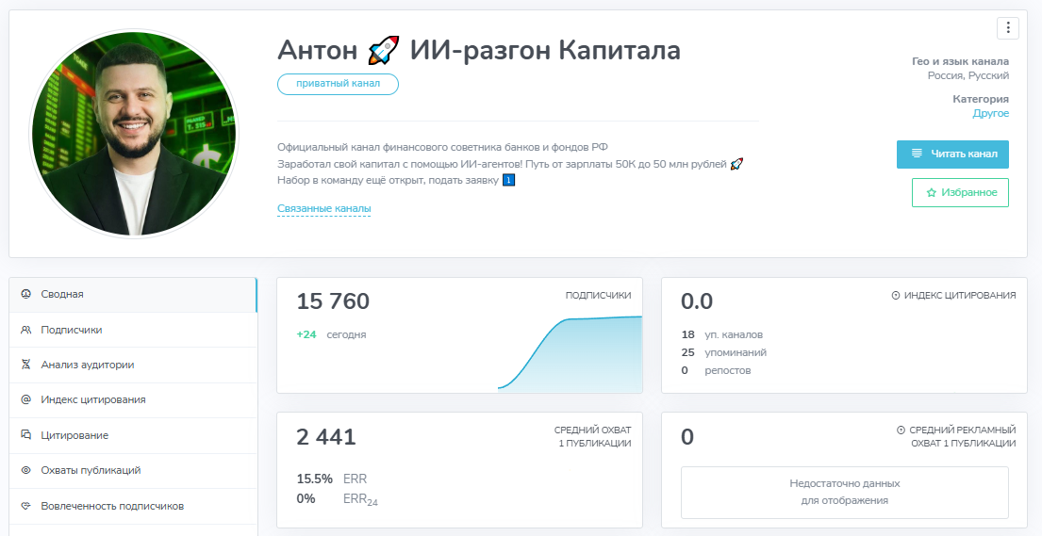Viewport: 1042px width, 536px height.
Task: Click the info icon near ИНДЕКС ЦИТИРОВАНИЯ
Action: coord(895,296)
